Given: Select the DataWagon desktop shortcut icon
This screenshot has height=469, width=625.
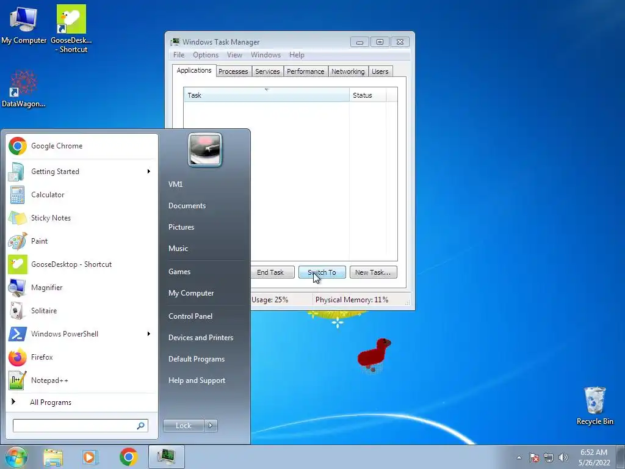Looking at the screenshot, I should [24, 89].
